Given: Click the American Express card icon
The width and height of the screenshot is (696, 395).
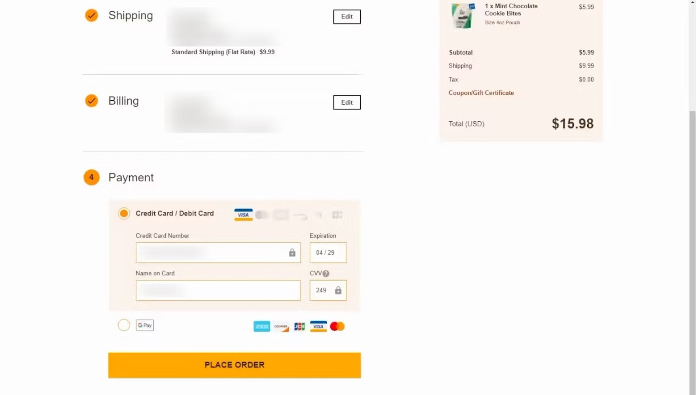Looking at the screenshot, I should coord(262,326).
